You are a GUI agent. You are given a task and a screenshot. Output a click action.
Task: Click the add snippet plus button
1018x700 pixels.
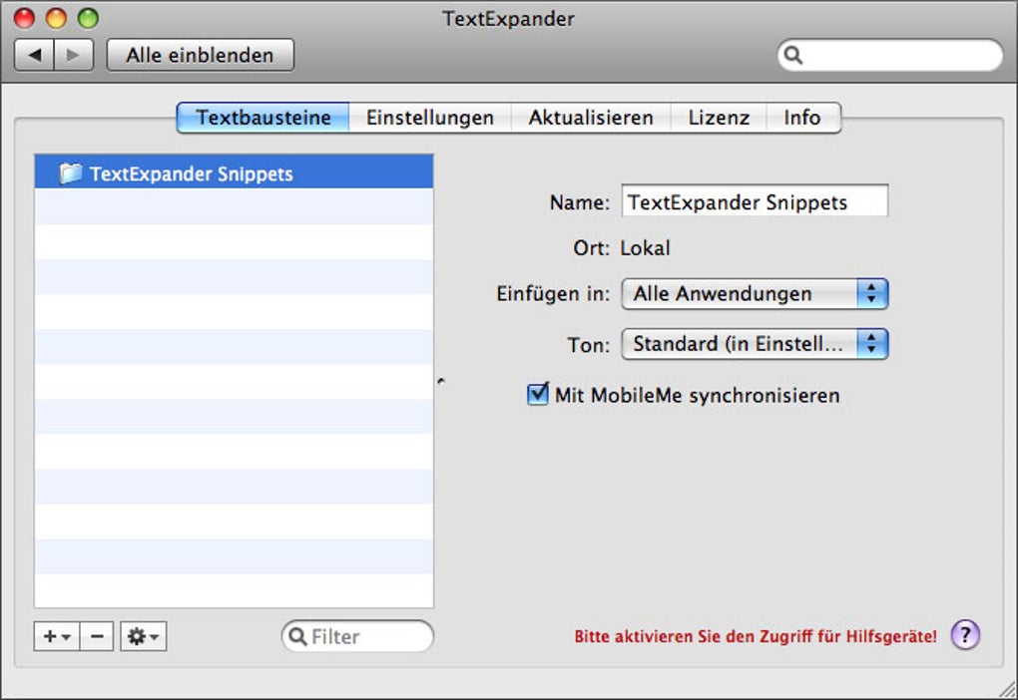click(x=55, y=636)
